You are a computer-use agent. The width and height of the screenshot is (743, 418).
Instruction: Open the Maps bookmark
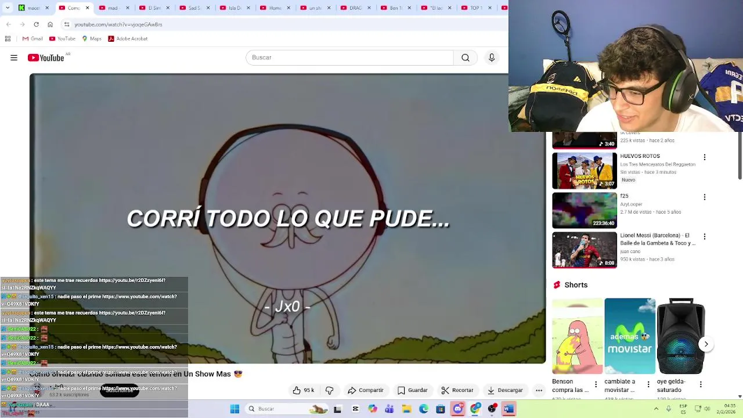coord(92,39)
